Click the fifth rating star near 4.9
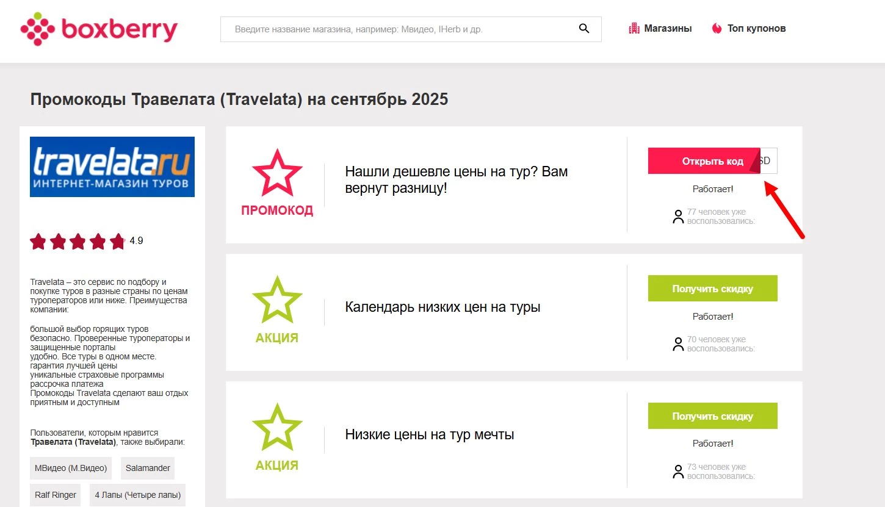This screenshot has width=885, height=507. tap(117, 241)
